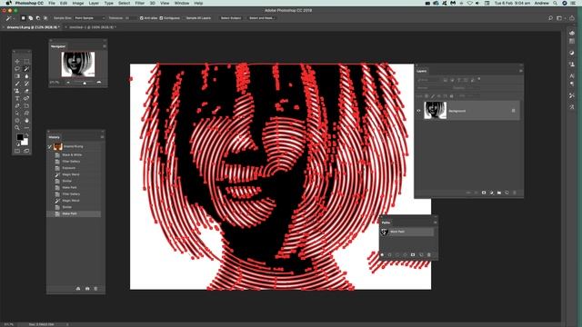Open Paths panel flyout menu
The image size is (582, 327).
[435, 223]
